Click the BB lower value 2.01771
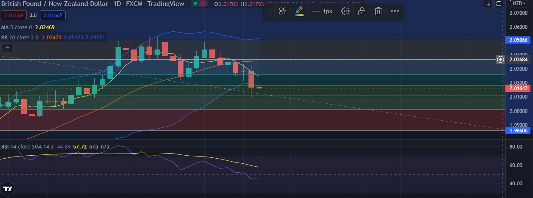The width and height of the screenshot is (533, 198). point(96,38)
